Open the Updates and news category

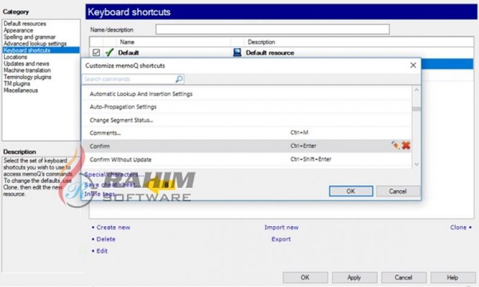click(x=26, y=64)
